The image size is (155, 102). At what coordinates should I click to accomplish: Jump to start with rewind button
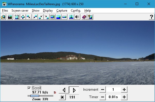(62, 97)
